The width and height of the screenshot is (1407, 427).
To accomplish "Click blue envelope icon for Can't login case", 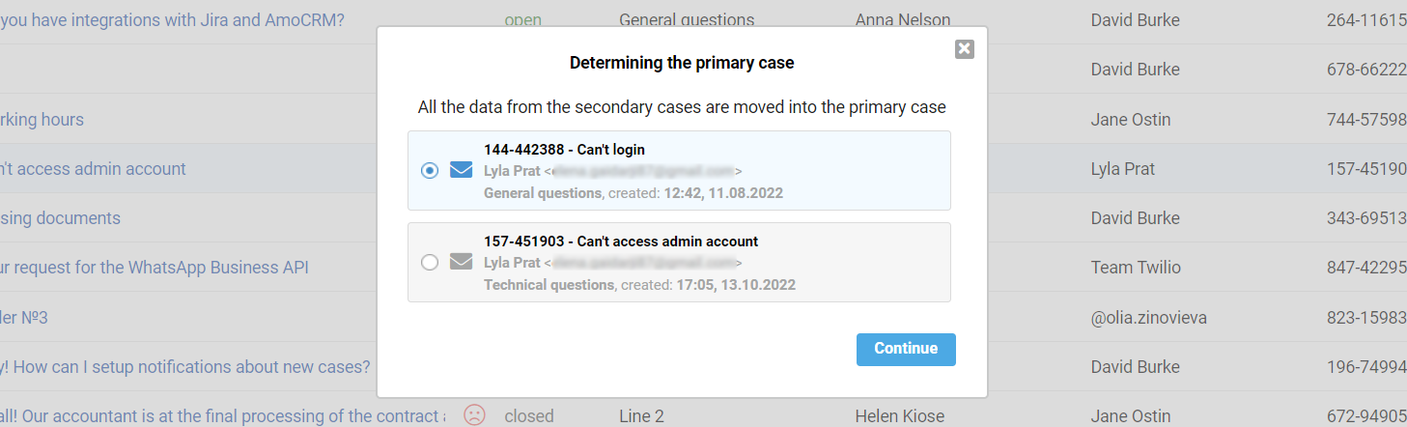I will click(x=462, y=171).
